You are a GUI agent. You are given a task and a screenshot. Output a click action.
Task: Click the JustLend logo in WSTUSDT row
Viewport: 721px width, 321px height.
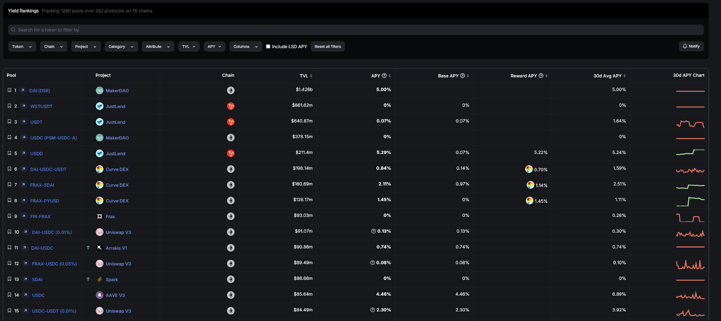[100, 106]
